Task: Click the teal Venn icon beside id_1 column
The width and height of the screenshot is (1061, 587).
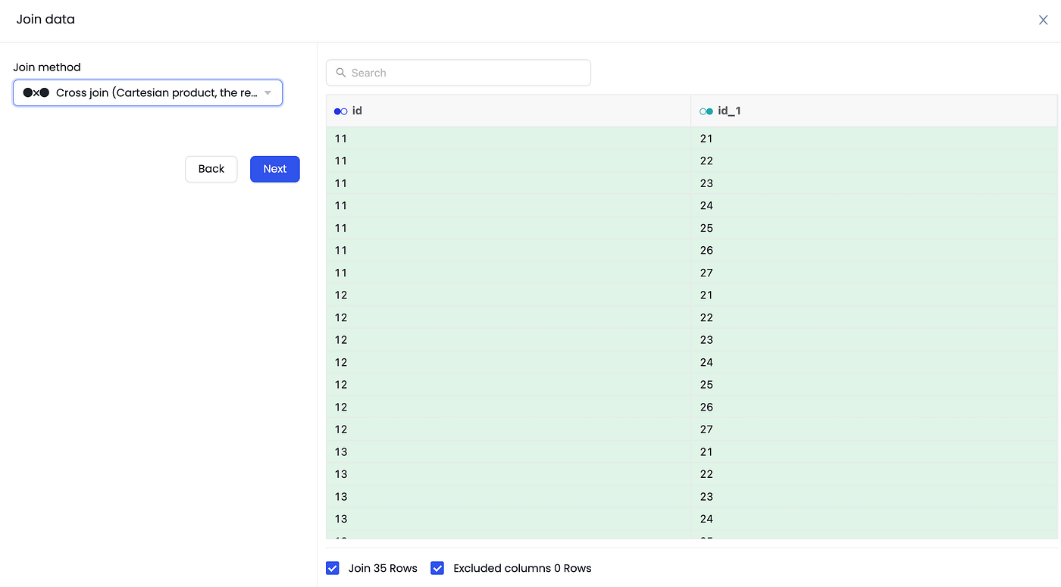Action: [x=706, y=111]
